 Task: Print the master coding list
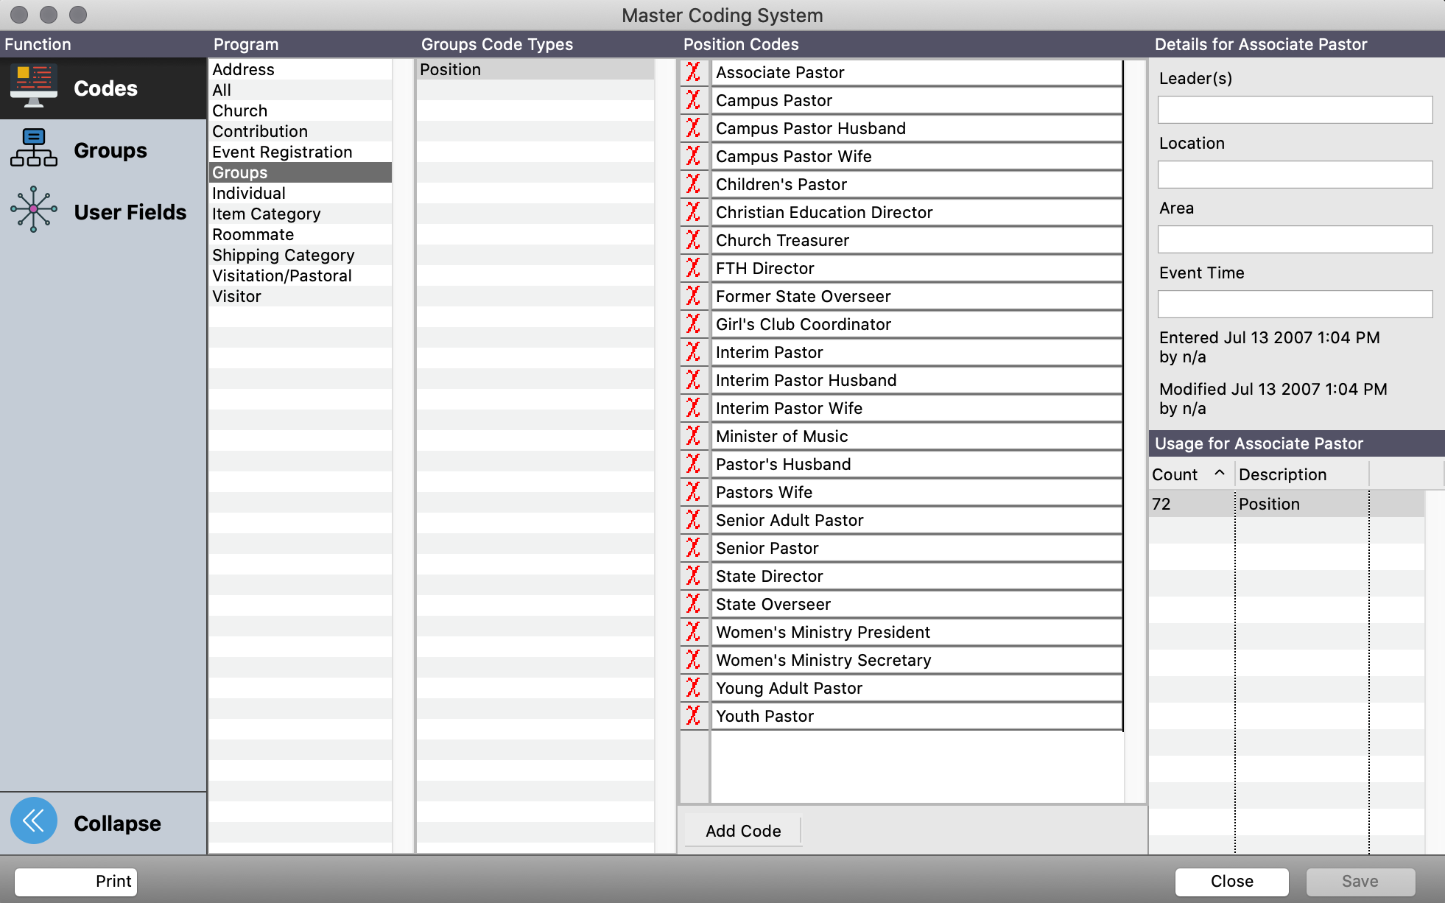coord(74,881)
